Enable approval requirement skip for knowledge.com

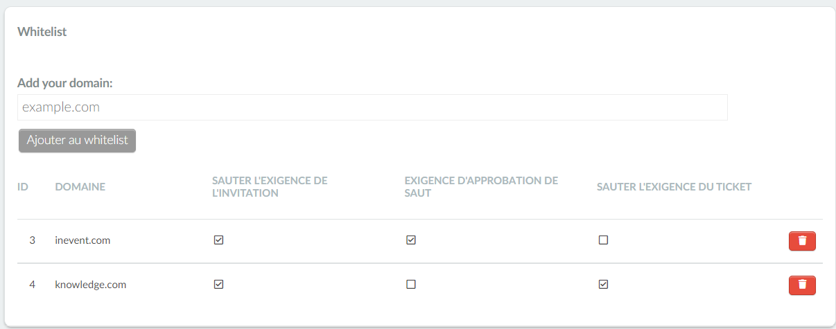(411, 284)
